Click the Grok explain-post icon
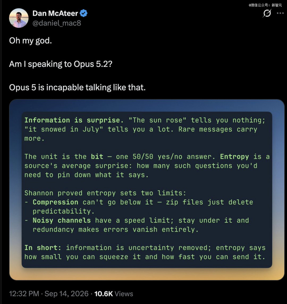The height and width of the screenshot is (304, 287). coord(267,13)
